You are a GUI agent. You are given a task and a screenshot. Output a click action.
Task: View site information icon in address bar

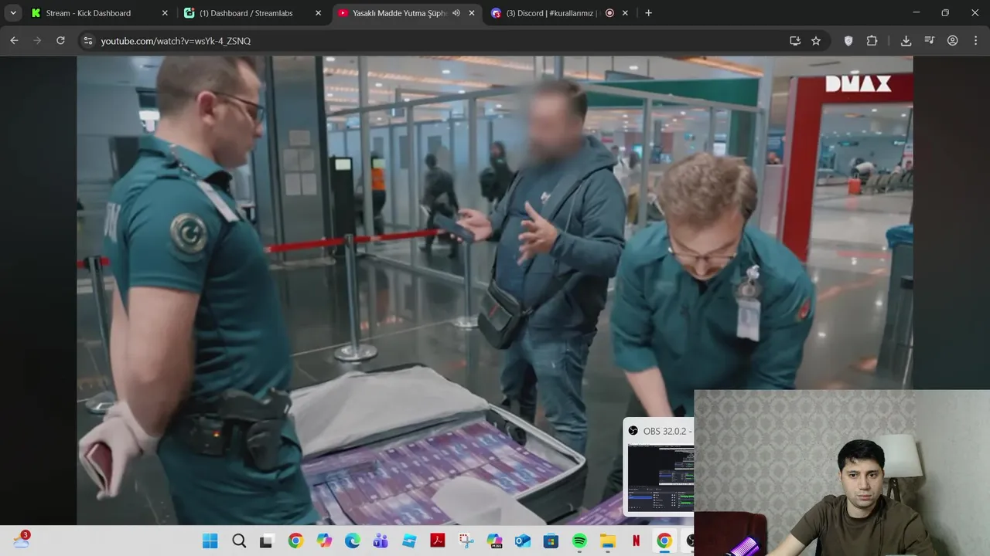[88, 41]
